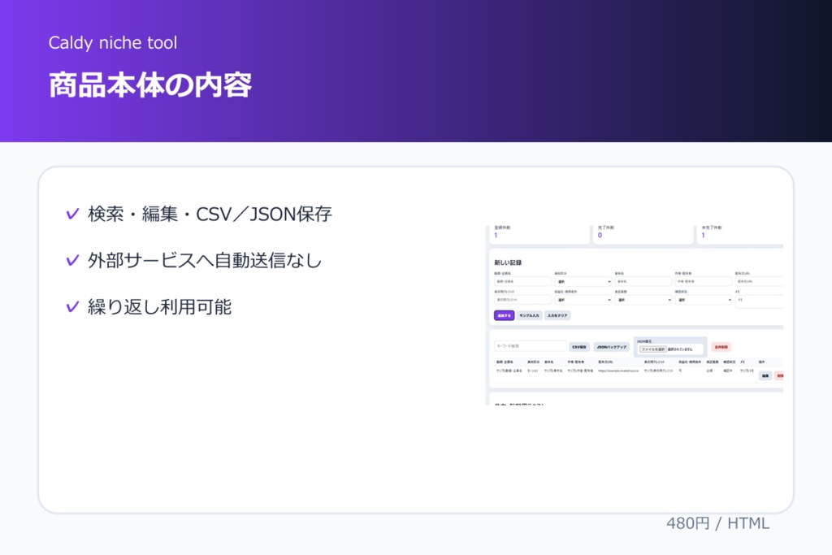Click the 入力をクリア button
Image resolution: width=832 pixels, height=555 pixels.
(x=557, y=315)
